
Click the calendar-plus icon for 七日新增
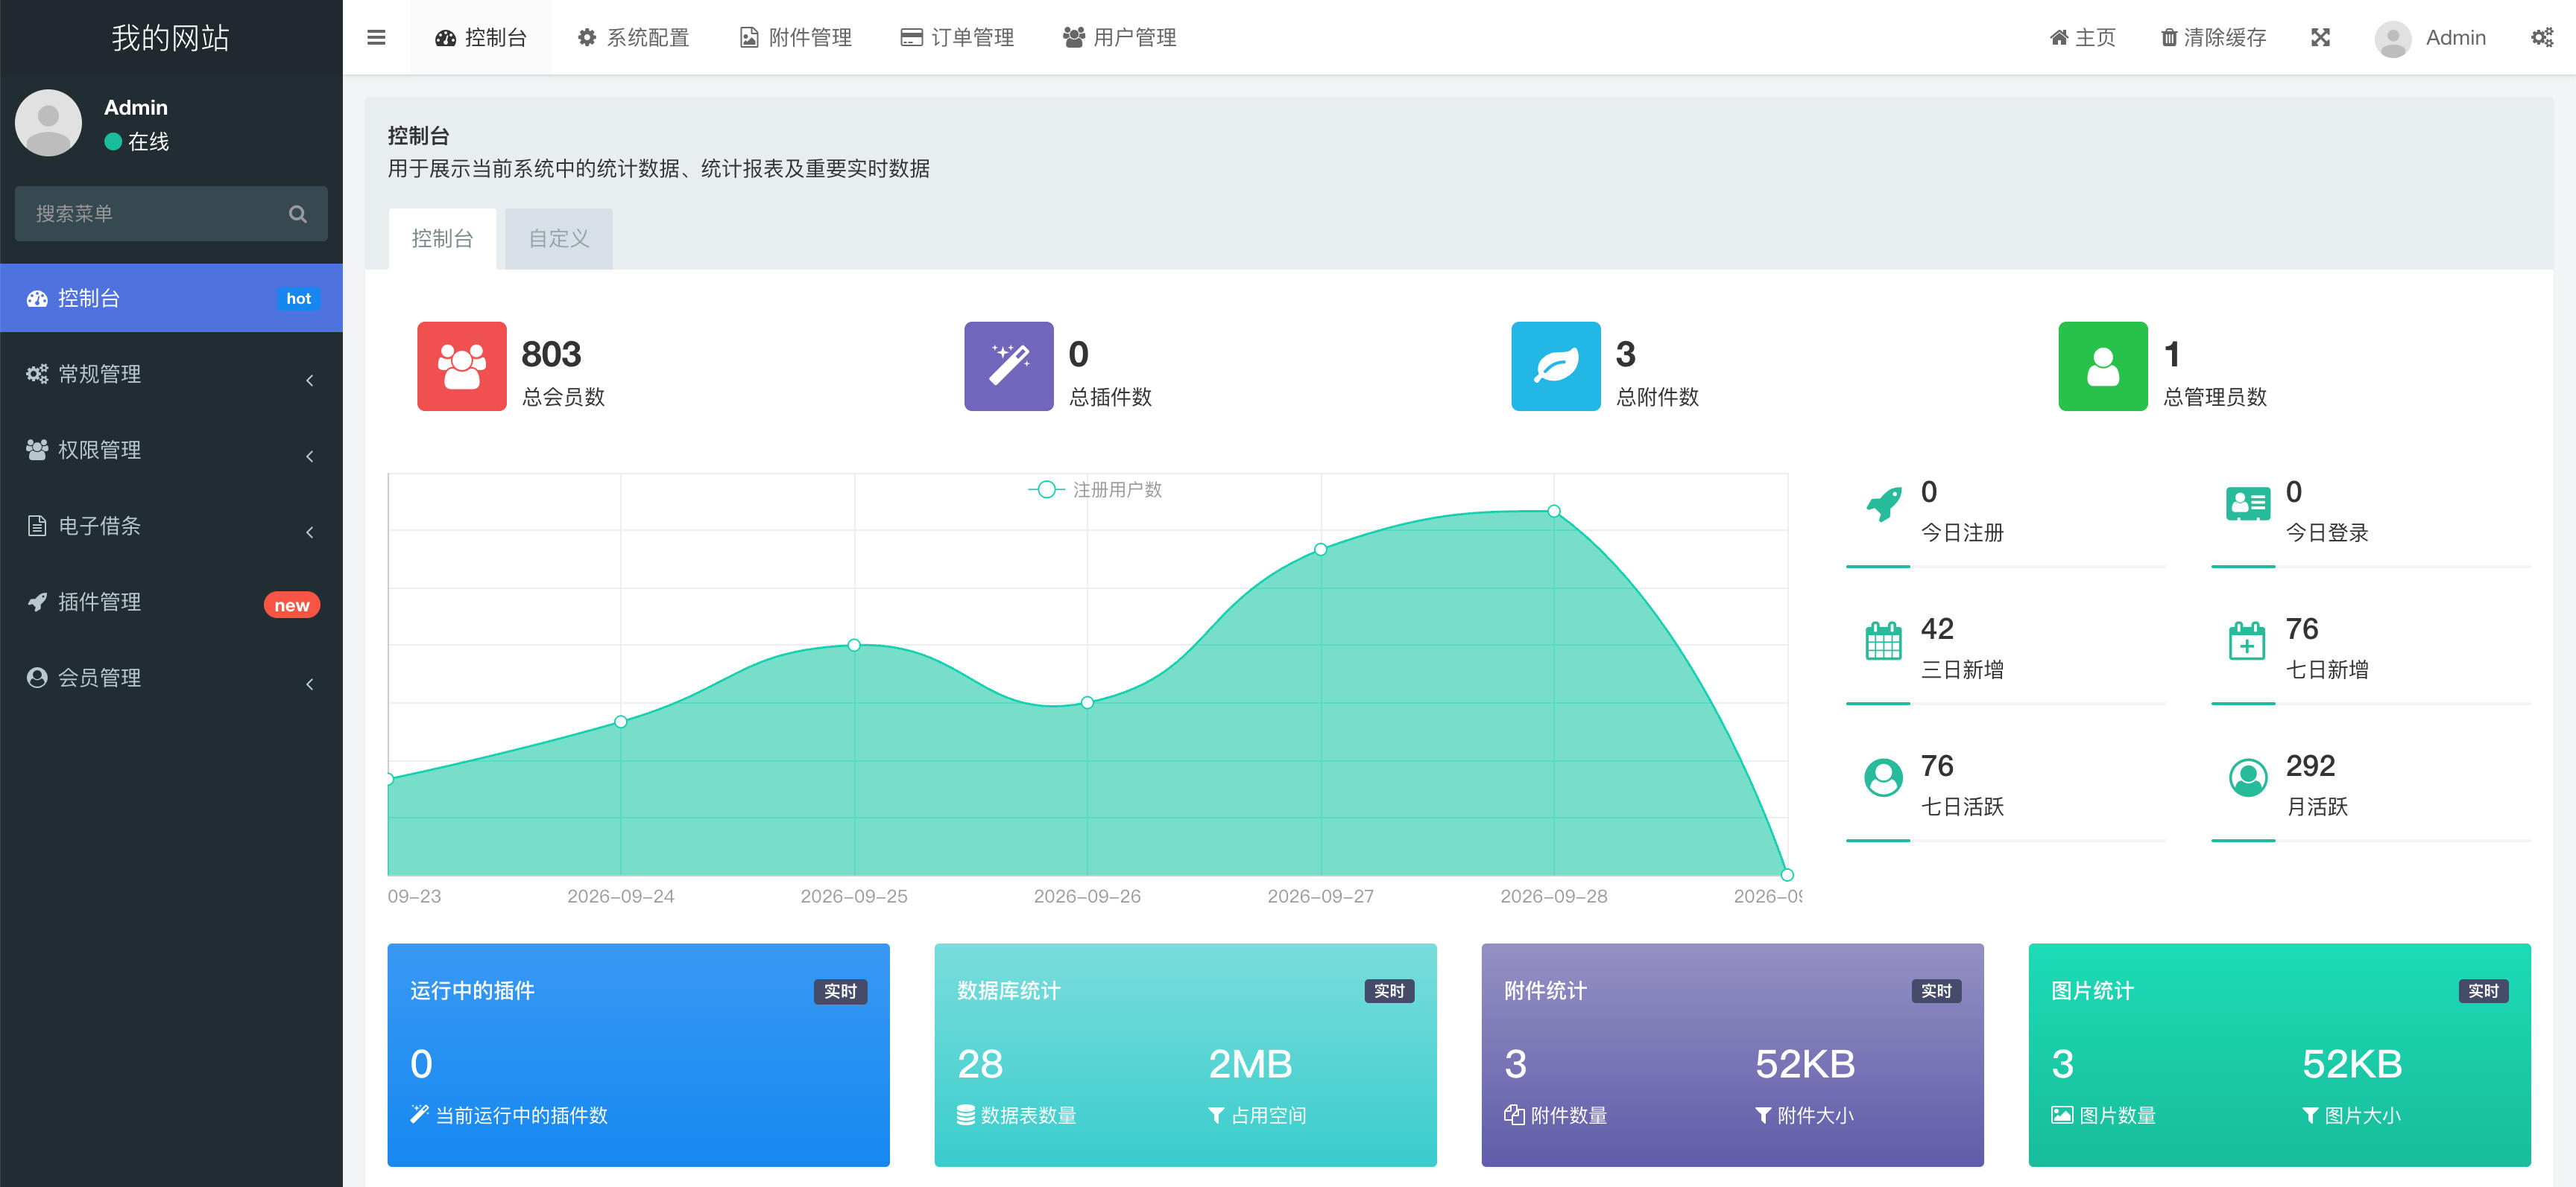[2247, 641]
